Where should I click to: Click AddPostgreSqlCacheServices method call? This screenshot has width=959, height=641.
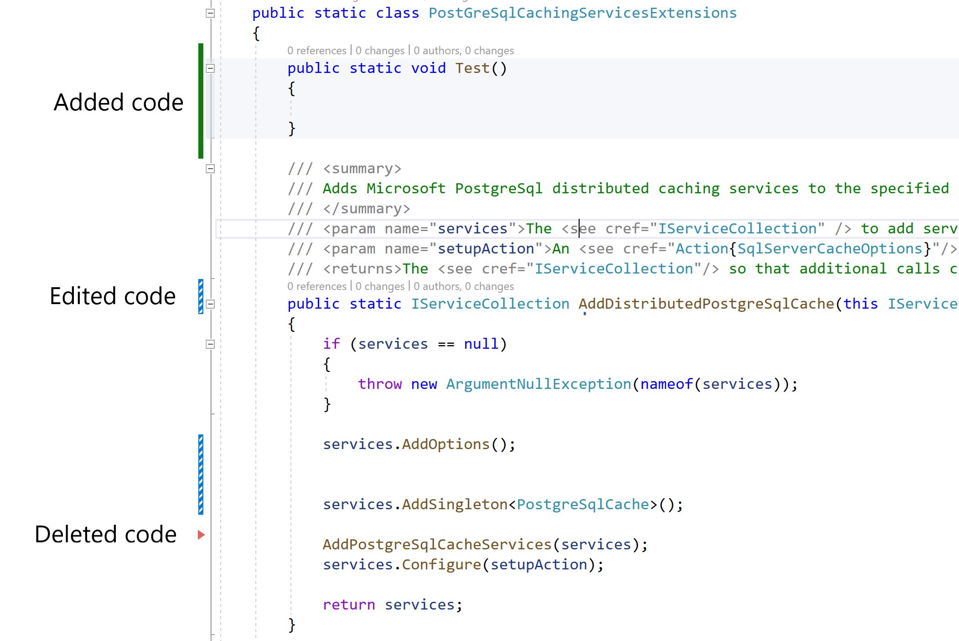(x=437, y=544)
